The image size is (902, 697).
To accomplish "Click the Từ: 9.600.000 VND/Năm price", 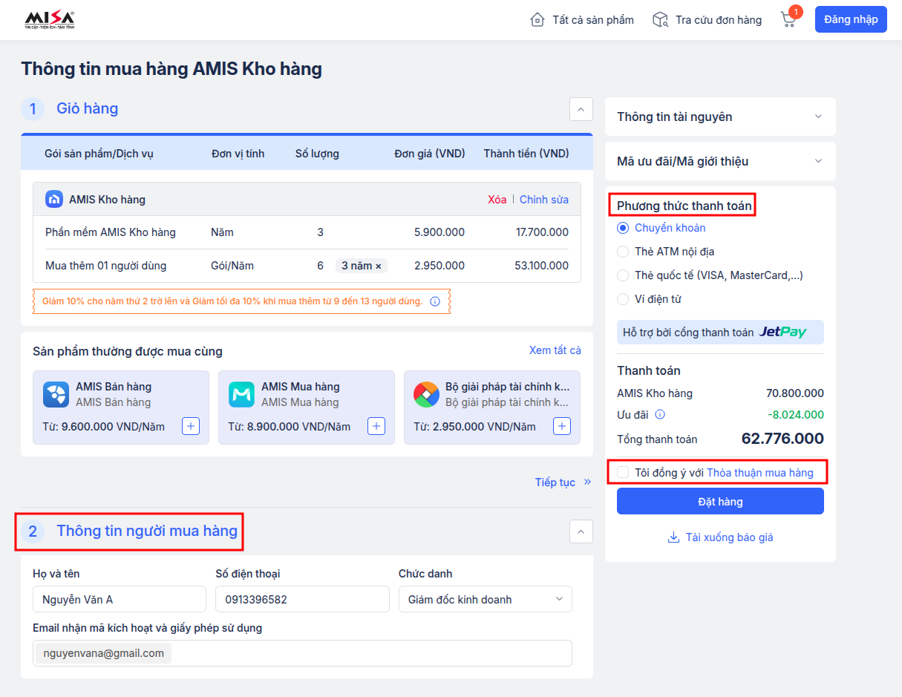I will [x=104, y=427].
